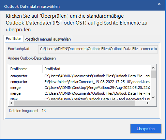This screenshot has height=140, width=166.
Task: Click the Überprüfen button
Action: [x=146, y=128]
